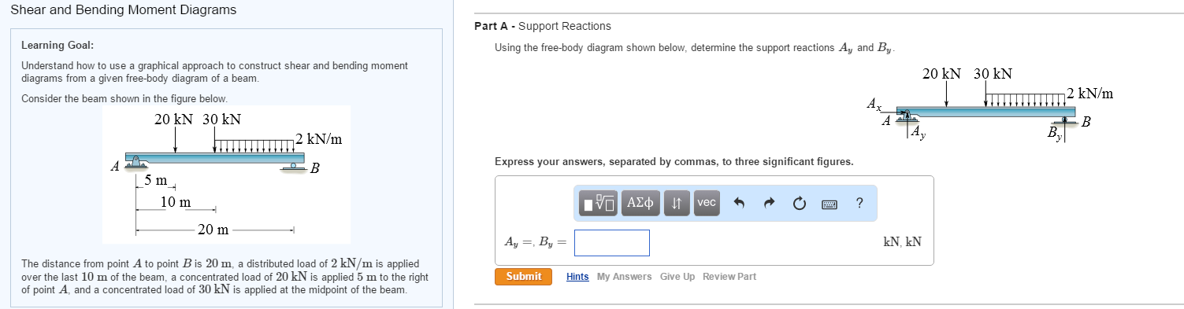View My Answers
Screen dimensions: 1184x309
[624, 277]
